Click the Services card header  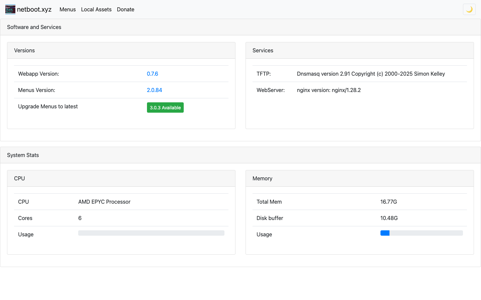(x=360, y=50)
